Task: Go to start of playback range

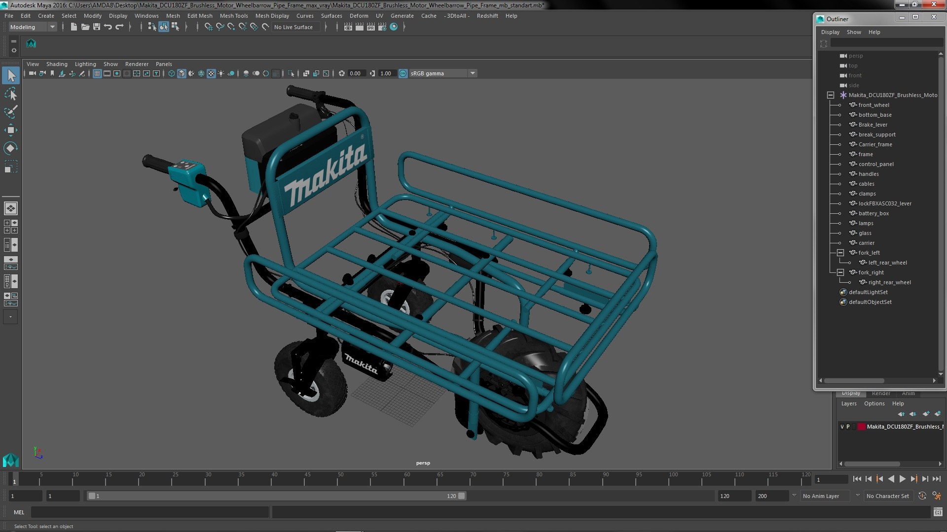Action: click(x=857, y=479)
